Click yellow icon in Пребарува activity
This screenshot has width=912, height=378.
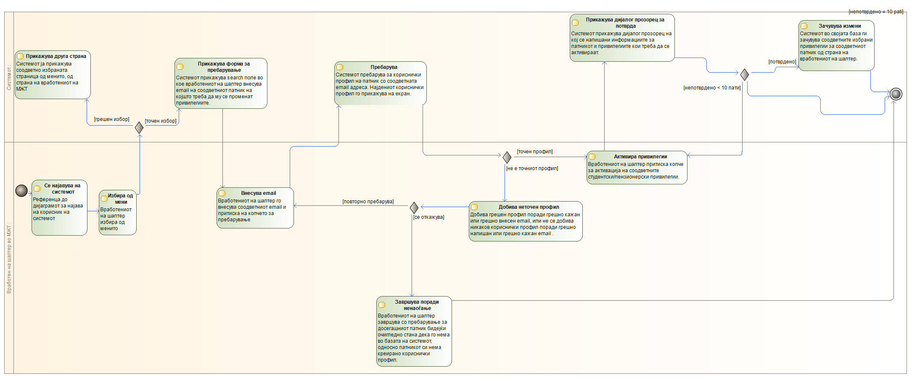[340, 67]
